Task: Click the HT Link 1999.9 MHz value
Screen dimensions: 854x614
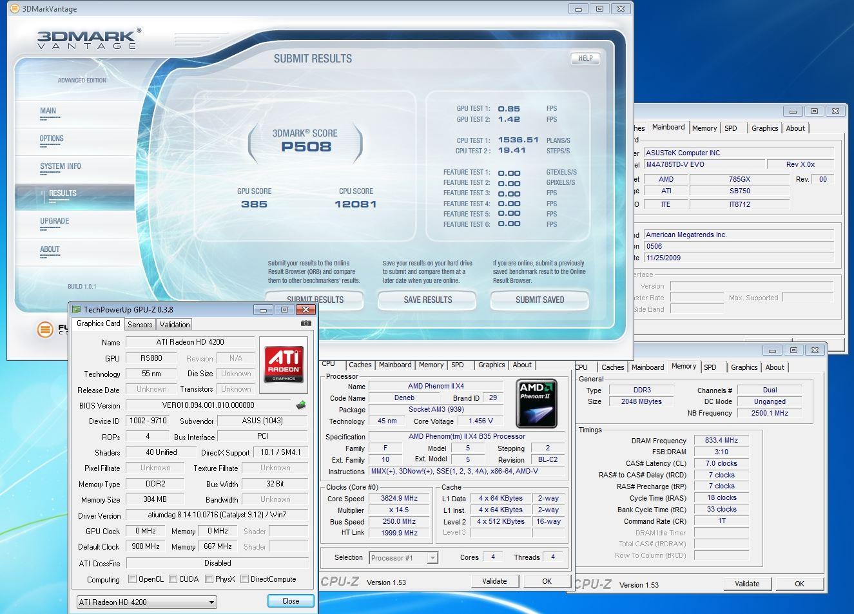Action: [399, 533]
